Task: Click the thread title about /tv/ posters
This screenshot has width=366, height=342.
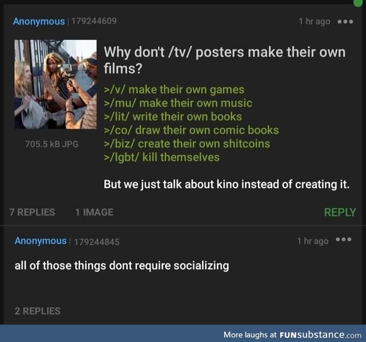Action: point(225,60)
